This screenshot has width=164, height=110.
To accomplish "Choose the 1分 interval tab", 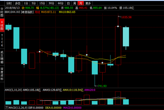I will [x=26, y=3].
